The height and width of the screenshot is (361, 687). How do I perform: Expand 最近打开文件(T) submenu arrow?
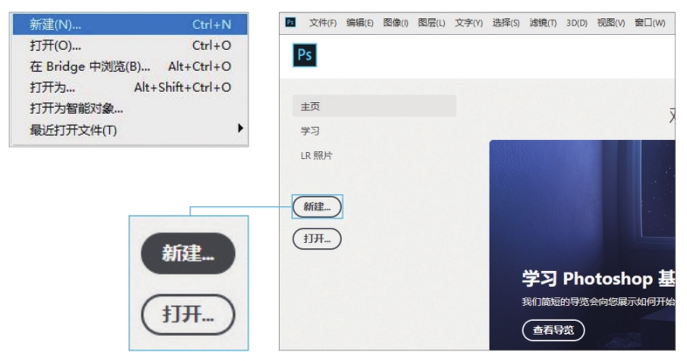click(240, 128)
